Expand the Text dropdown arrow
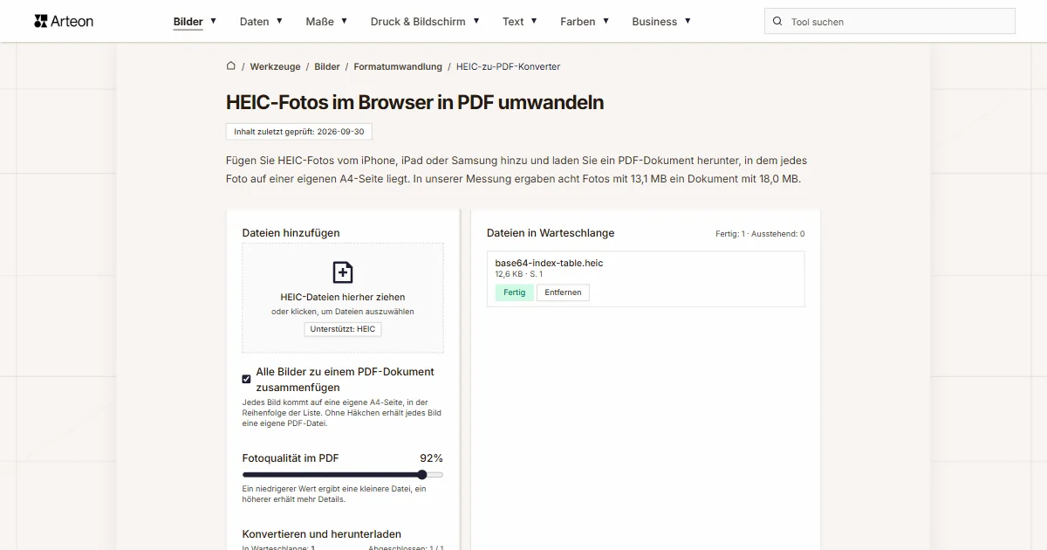 click(x=534, y=21)
